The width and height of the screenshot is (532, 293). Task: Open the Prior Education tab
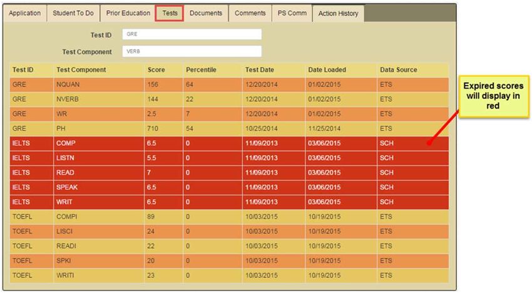(128, 13)
